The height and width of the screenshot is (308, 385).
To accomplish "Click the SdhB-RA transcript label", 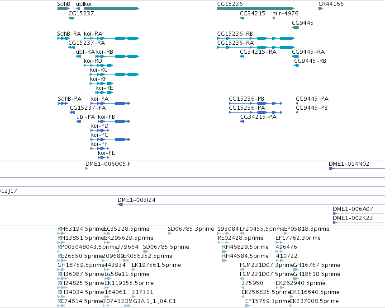I will point(69,34).
